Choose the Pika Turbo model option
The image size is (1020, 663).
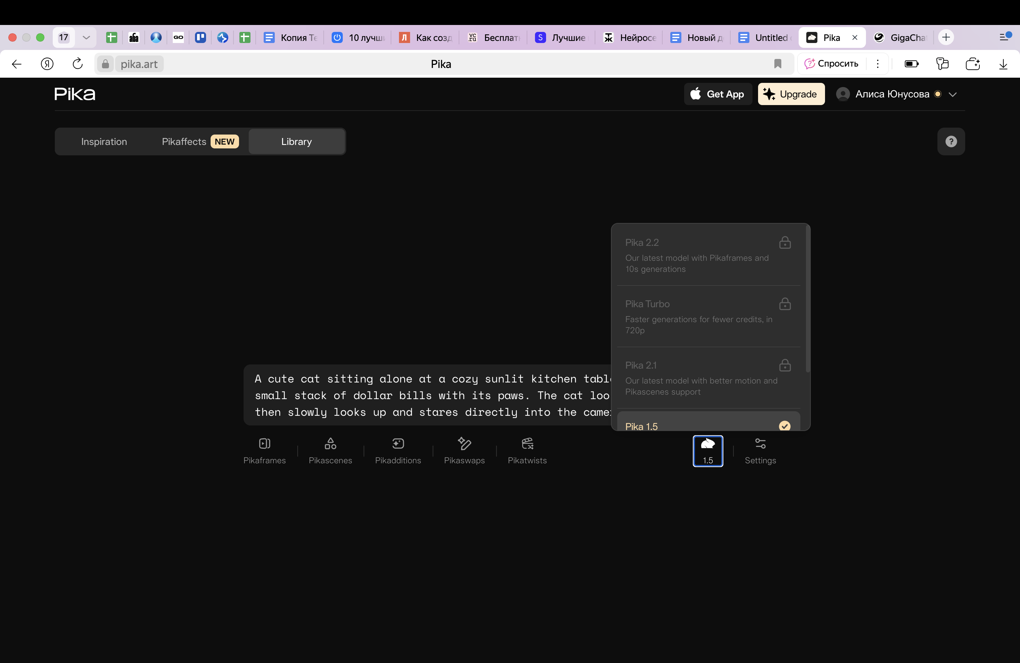[x=708, y=317]
